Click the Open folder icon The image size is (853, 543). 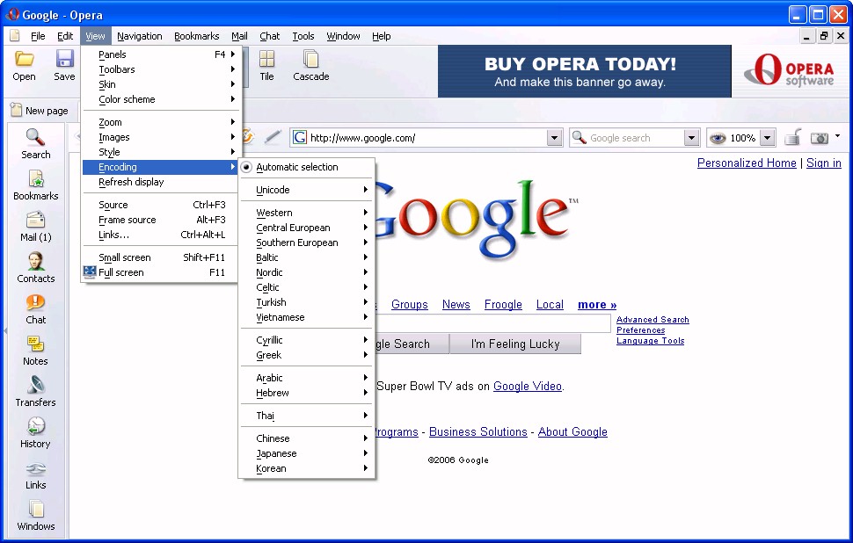pyautogui.click(x=24, y=58)
